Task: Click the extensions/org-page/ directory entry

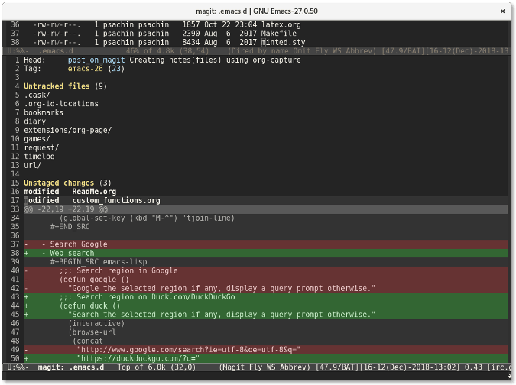Action: point(67,130)
